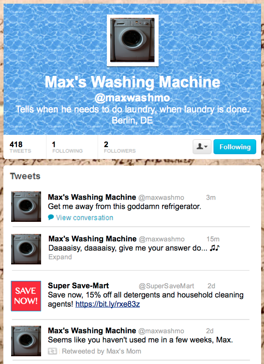264x364 pixels.
Task: Open View conversation on refrigerator tweet
Action: 85,218
